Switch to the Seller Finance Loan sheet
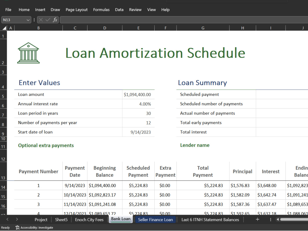Screen dimensions: 308x231 (156, 220)
